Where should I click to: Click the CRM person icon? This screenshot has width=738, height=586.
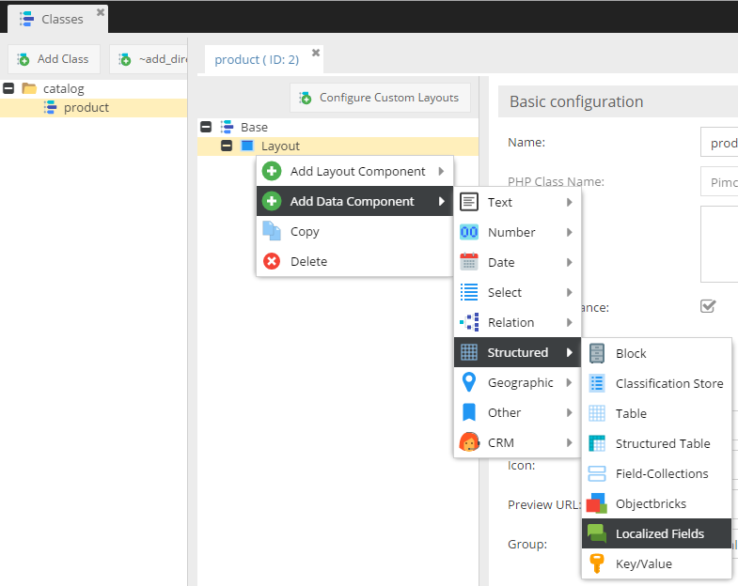(469, 442)
